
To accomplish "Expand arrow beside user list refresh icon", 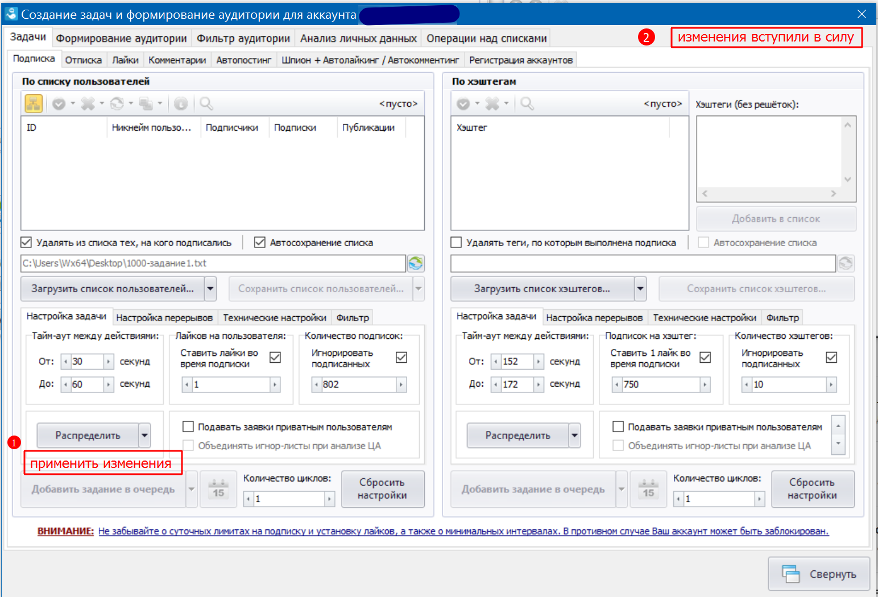I will tap(131, 103).
